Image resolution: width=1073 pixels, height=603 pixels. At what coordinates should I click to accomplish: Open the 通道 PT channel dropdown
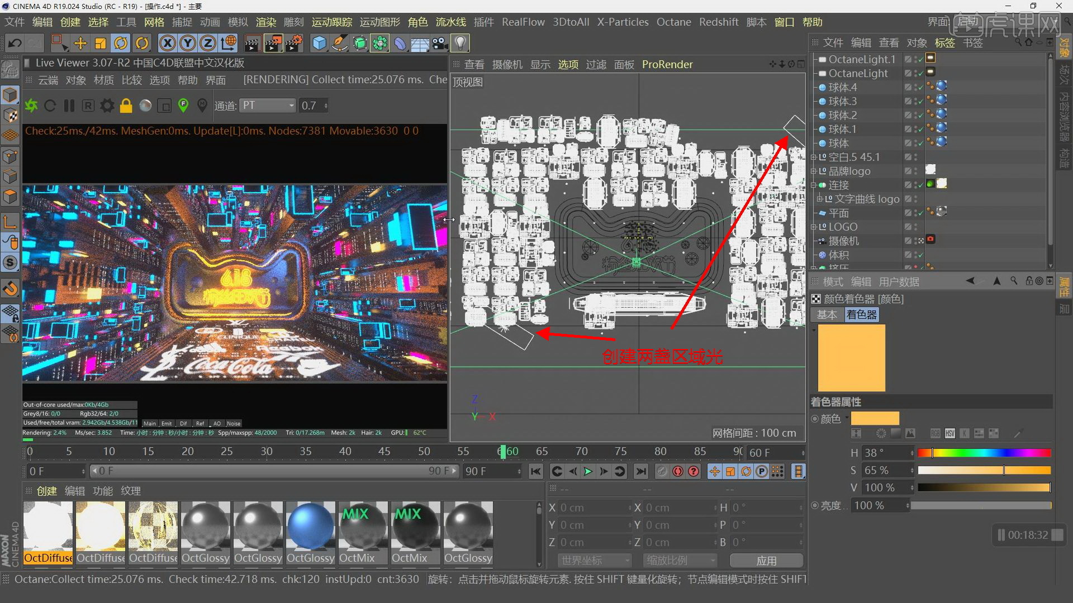tap(268, 106)
